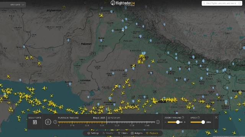Image resolution: width=245 pixels, height=137 pixels.
Task: Click the Zoom Timeline help icon
Action: coord(183,118)
